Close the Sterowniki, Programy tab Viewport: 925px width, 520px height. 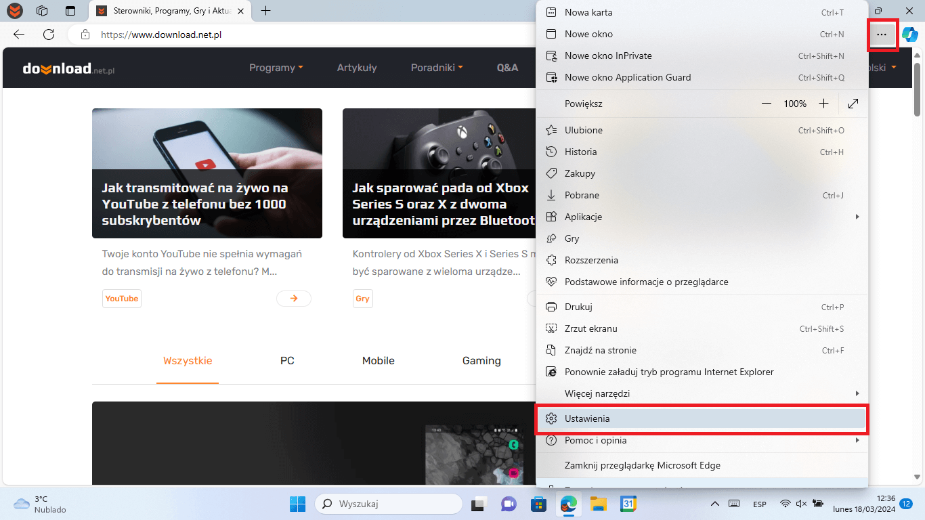[240, 11]
